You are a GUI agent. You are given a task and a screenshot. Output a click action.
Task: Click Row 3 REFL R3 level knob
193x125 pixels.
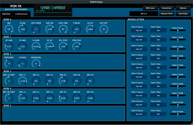90,81
